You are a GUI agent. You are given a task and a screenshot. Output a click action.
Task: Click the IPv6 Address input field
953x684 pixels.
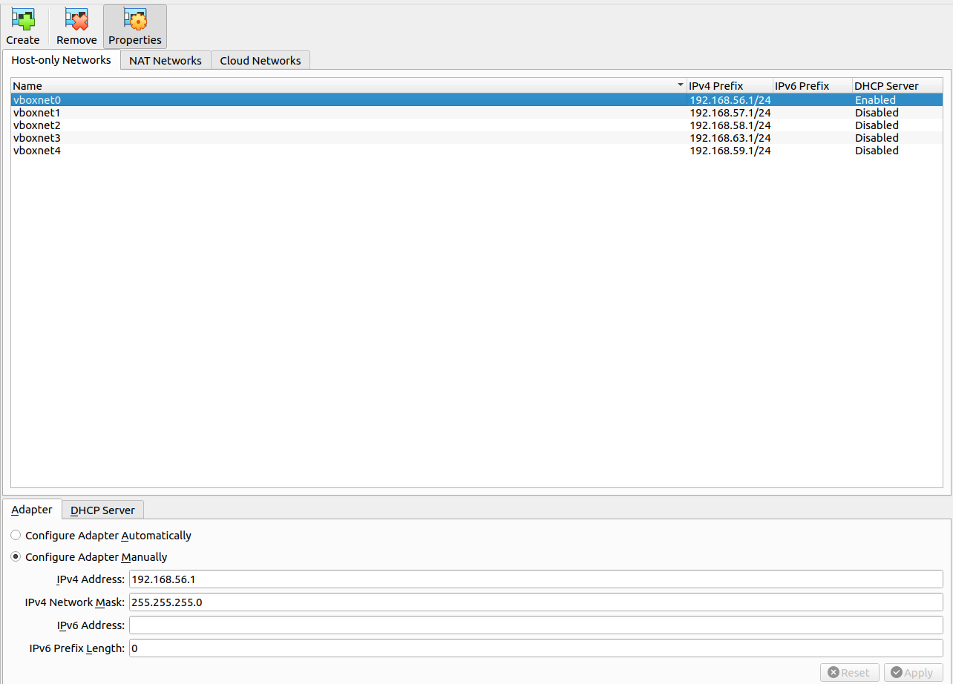pos(536,625)
